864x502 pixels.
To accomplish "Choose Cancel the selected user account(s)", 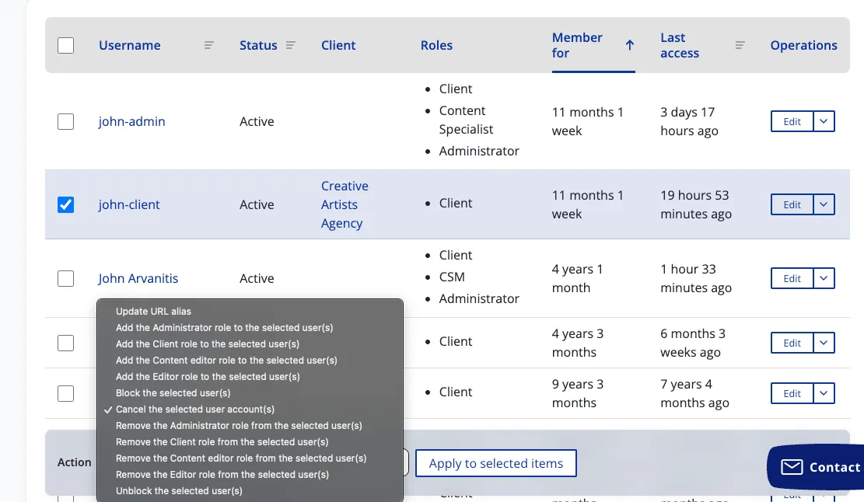I will (250, 409).
